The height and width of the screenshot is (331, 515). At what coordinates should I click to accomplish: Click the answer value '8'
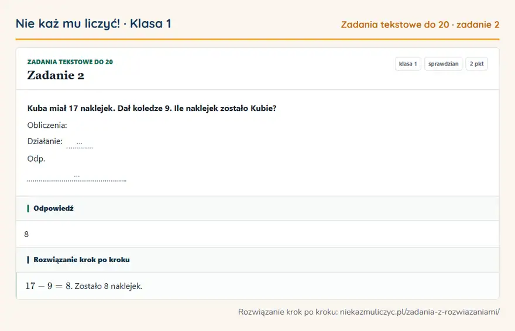(26, 234)
